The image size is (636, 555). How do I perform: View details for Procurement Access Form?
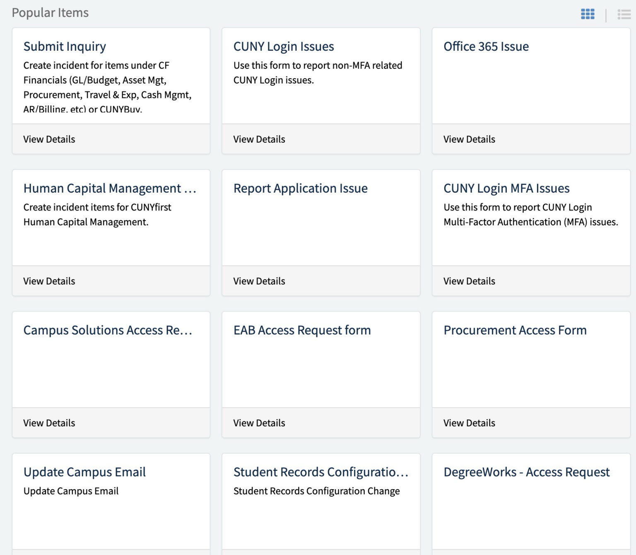point(469,423)
